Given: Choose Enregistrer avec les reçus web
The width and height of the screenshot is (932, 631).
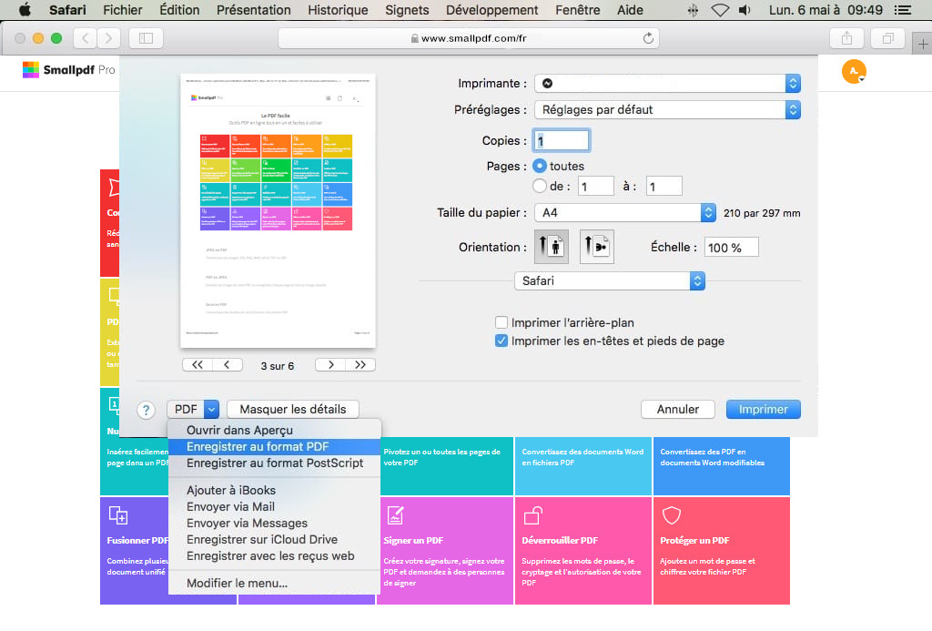Looking at the screenshot, I should point(275,555).
